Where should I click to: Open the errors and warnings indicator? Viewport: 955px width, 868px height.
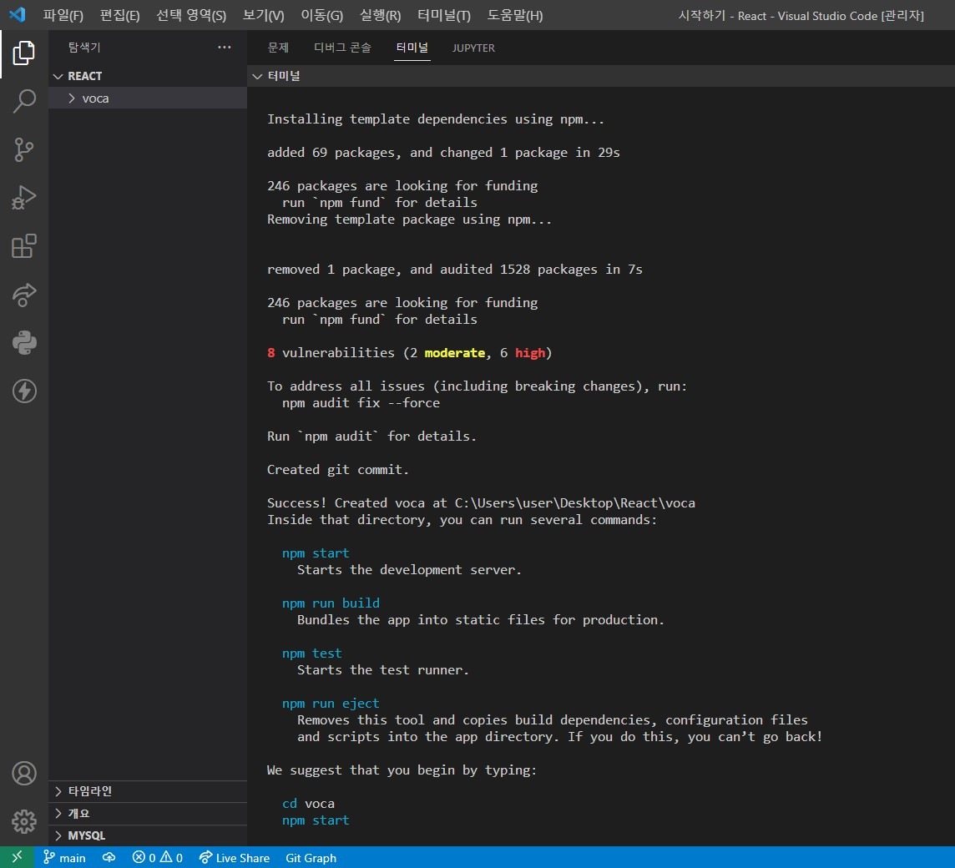(158, 858)
